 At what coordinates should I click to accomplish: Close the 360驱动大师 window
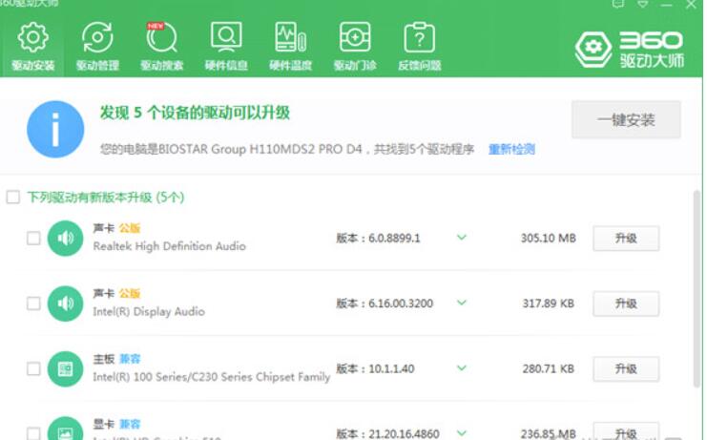tap(691, 5)
